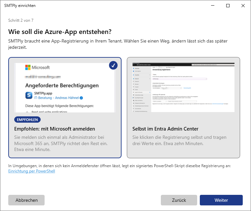Click the SMTPly einrichten window title
The height and width of the screenshot is (211, 251).
(x=20, y=6)
